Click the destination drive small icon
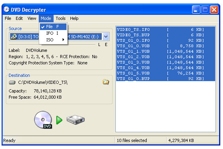 click(x=12, y=82)
